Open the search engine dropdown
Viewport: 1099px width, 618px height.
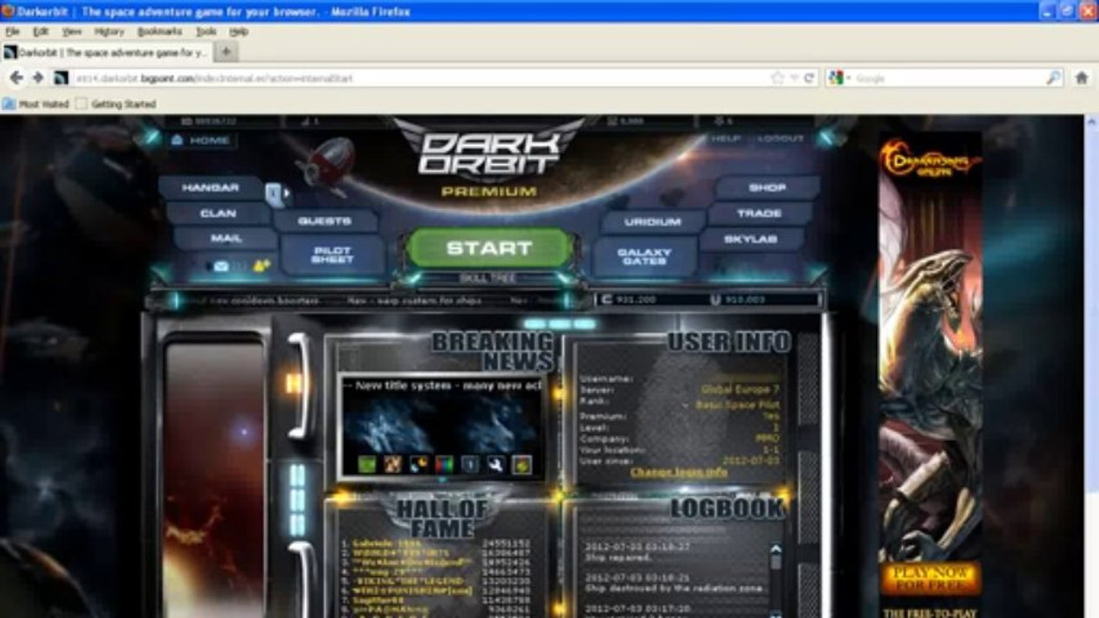pyautogui.click(x=840, y=78)
